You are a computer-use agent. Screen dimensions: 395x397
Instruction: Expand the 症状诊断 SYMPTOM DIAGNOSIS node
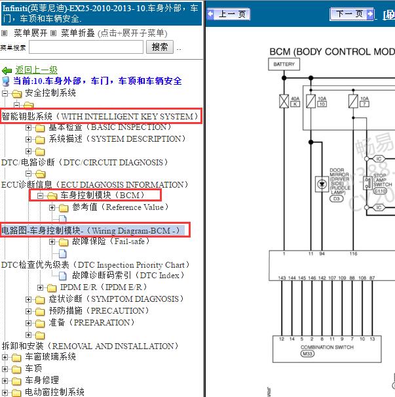(x=29, y=299)
